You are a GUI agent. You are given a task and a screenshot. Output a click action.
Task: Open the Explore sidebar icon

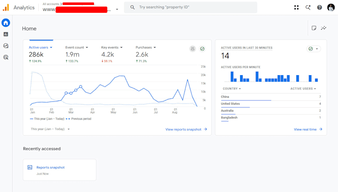point(6,46)
